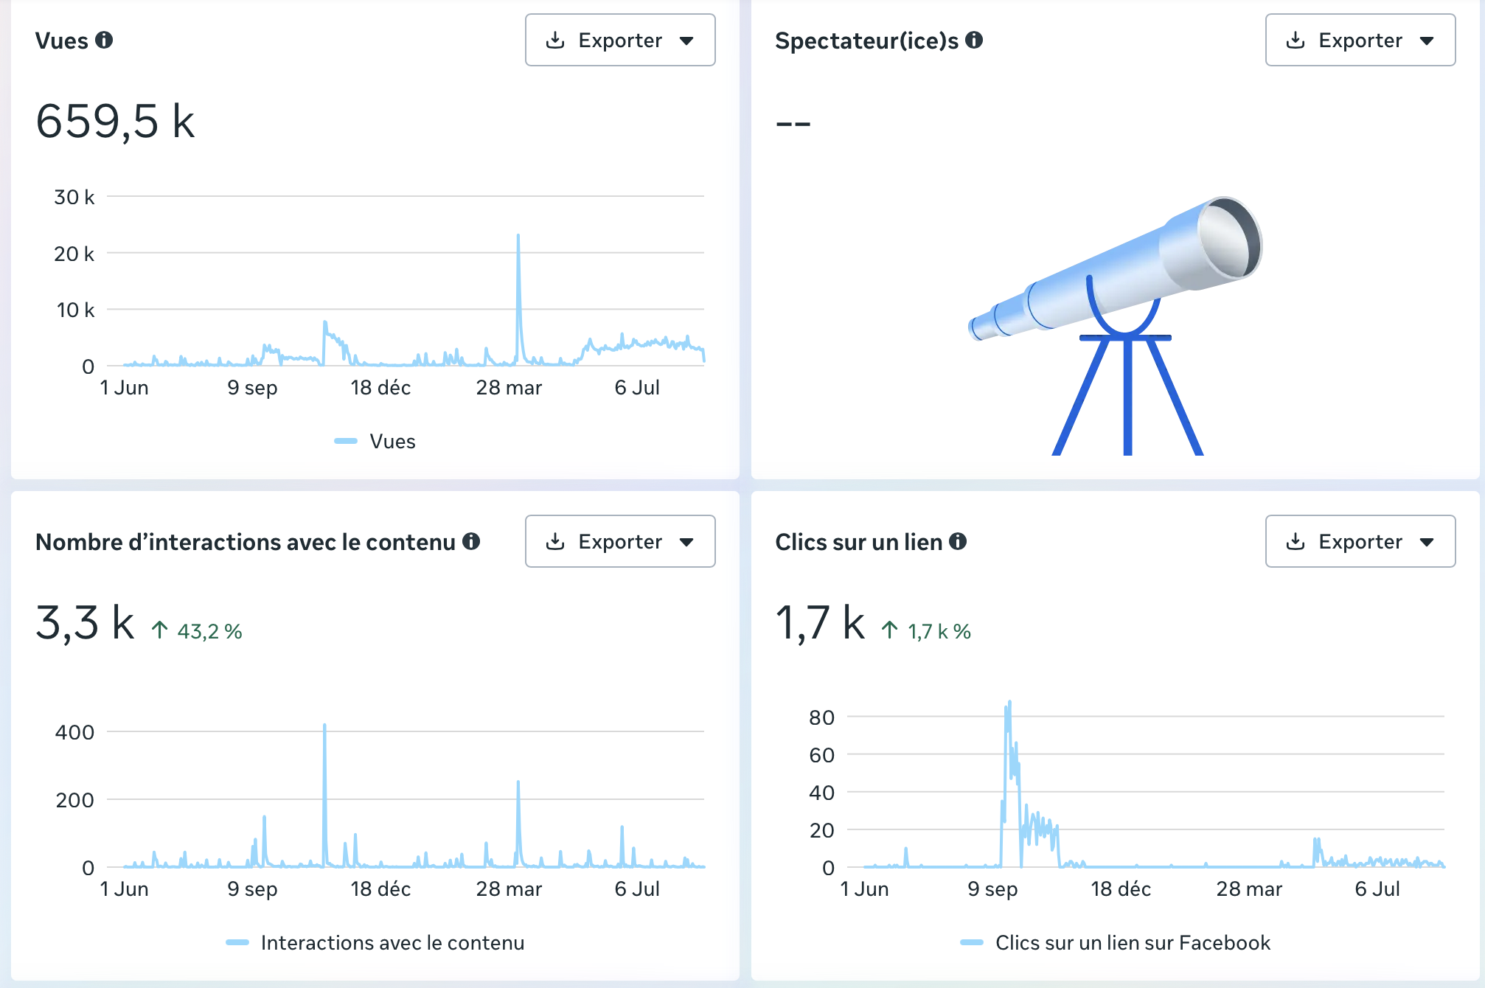Click download icon in Spectateur(ice)s Exporter button

pyautogui.click(x=1296, y=40)
